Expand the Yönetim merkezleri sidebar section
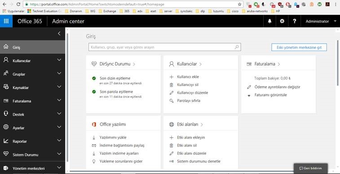Screen dimensions: 340x174 [x=59, y=168]
